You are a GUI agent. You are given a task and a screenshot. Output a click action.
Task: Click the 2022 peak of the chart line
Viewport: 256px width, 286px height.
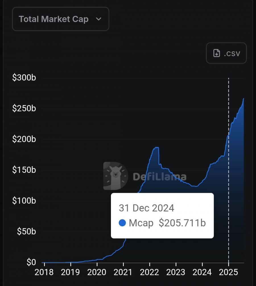pos(156,147)
